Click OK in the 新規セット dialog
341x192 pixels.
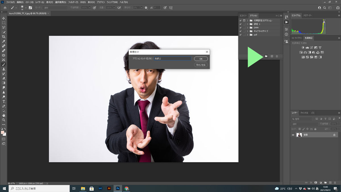(201, 59)
